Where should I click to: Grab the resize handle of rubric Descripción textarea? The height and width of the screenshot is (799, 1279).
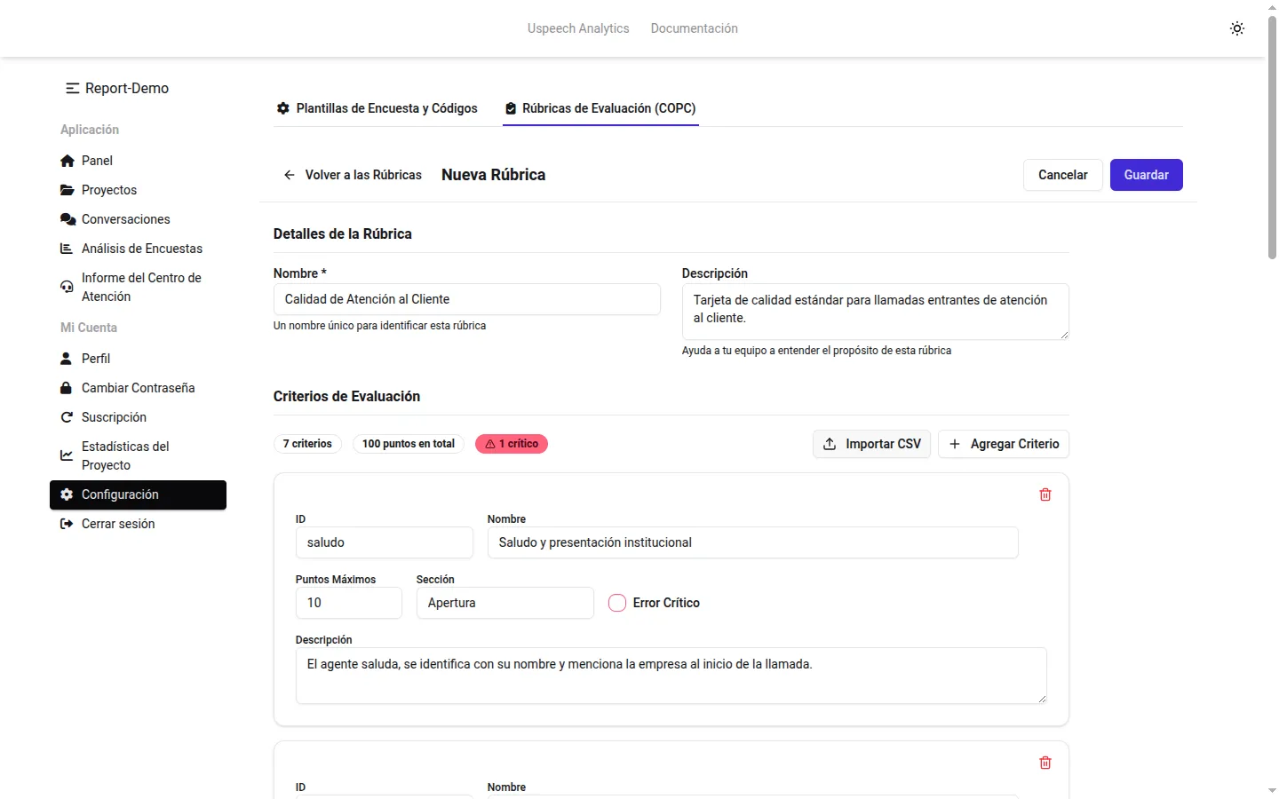[1064, 334]
